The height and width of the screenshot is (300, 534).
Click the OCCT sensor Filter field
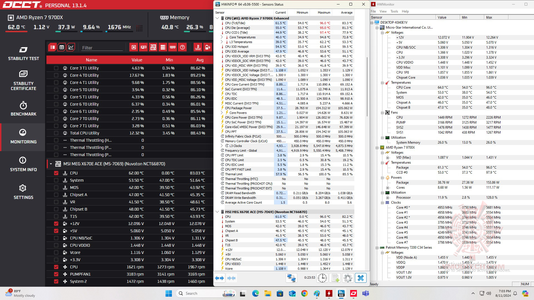coord(102,48)
